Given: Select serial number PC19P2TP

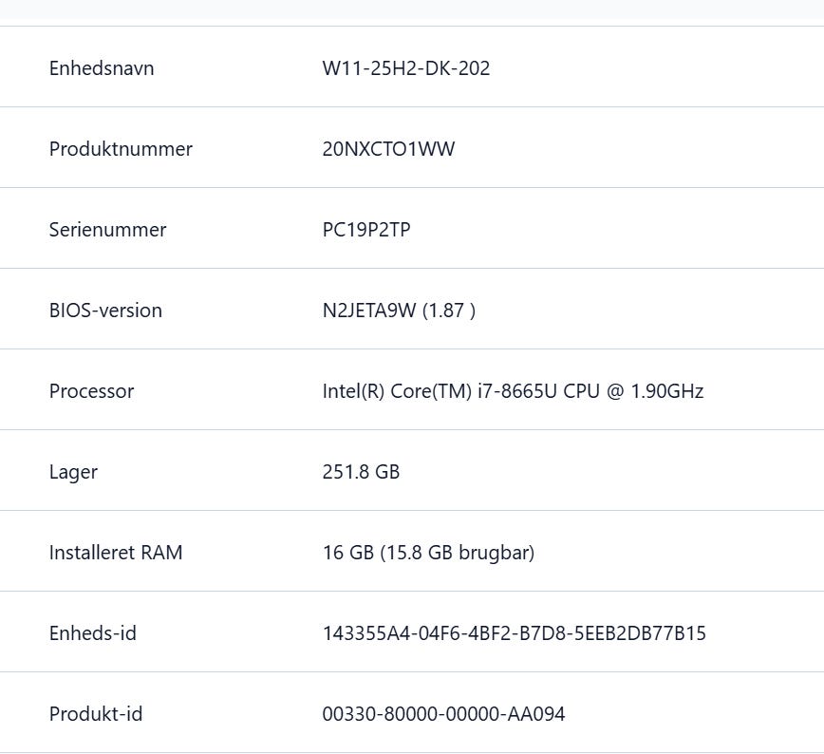Looking at the screenshot, I should 366,230.
